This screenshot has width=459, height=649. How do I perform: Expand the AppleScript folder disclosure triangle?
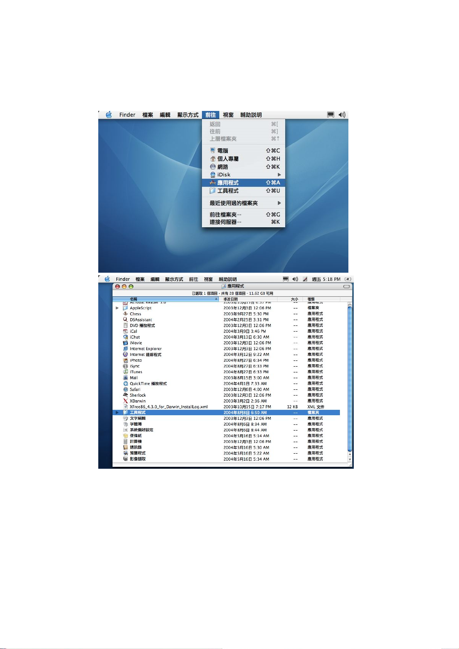click(117, 308)
